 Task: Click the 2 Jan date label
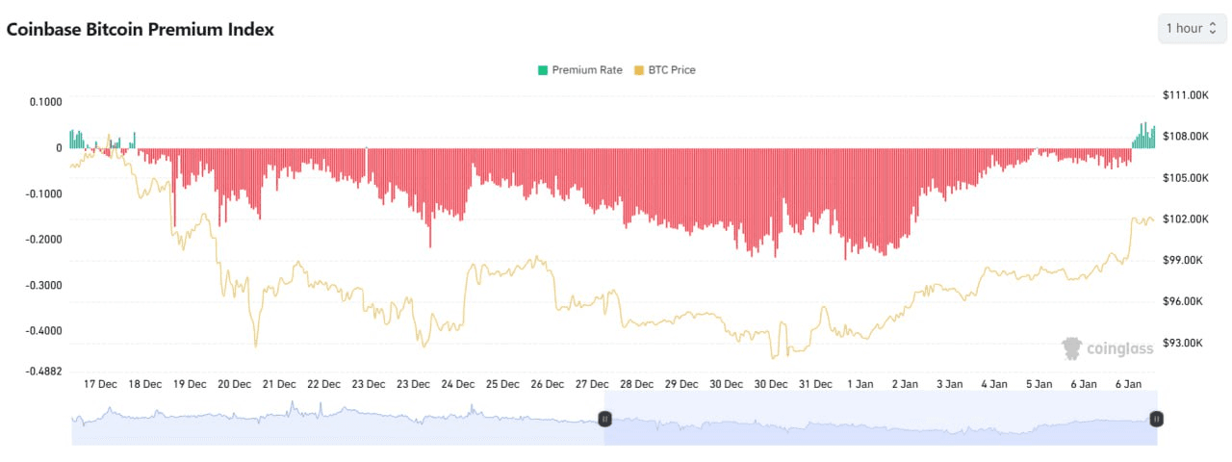(x=905, y=384)
